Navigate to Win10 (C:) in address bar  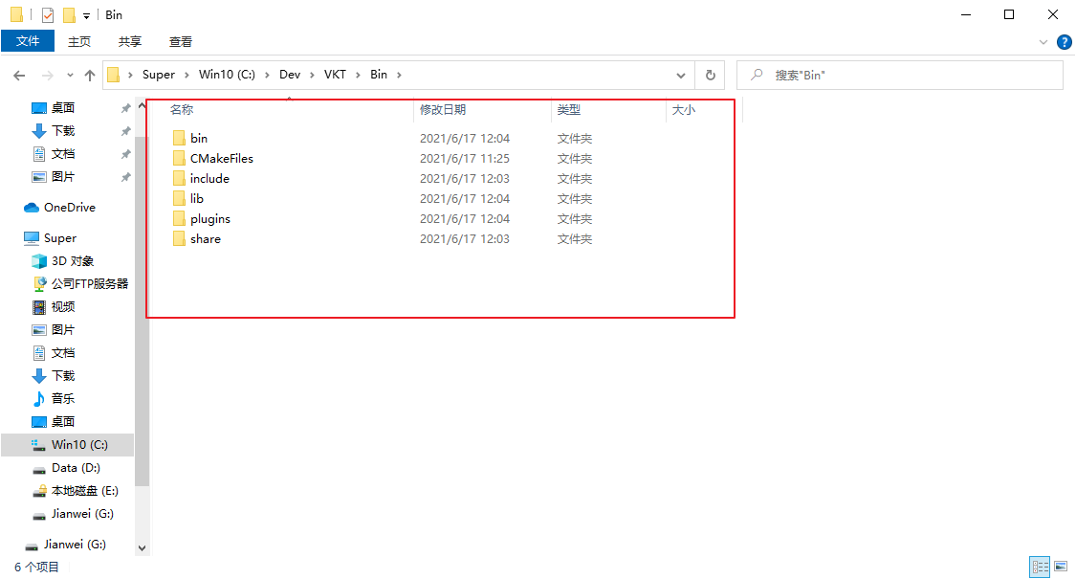tap(227, 75)
